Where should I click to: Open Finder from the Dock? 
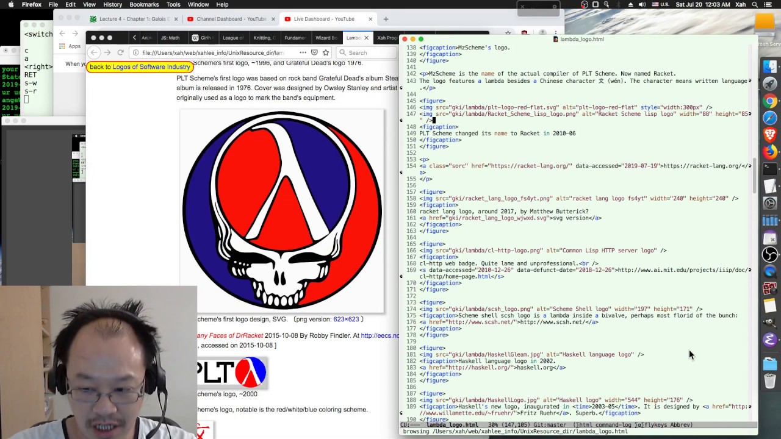tap(770, 66)
